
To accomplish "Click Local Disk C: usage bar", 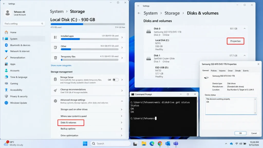I will [x=88, y=24].
